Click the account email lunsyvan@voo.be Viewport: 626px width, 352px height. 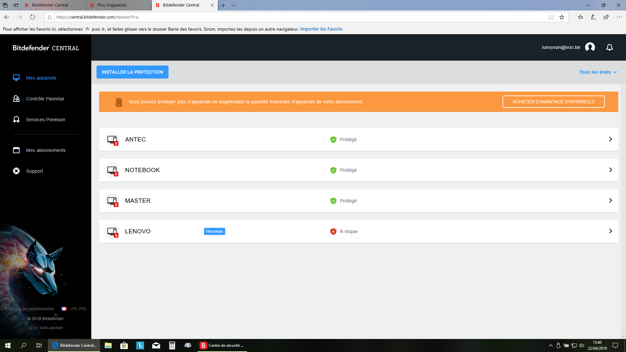tap(561, 47)
